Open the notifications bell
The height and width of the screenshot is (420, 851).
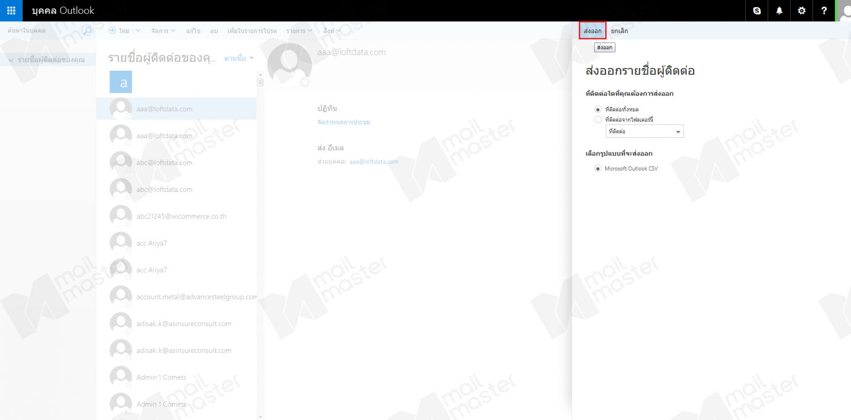coord(779,11)
